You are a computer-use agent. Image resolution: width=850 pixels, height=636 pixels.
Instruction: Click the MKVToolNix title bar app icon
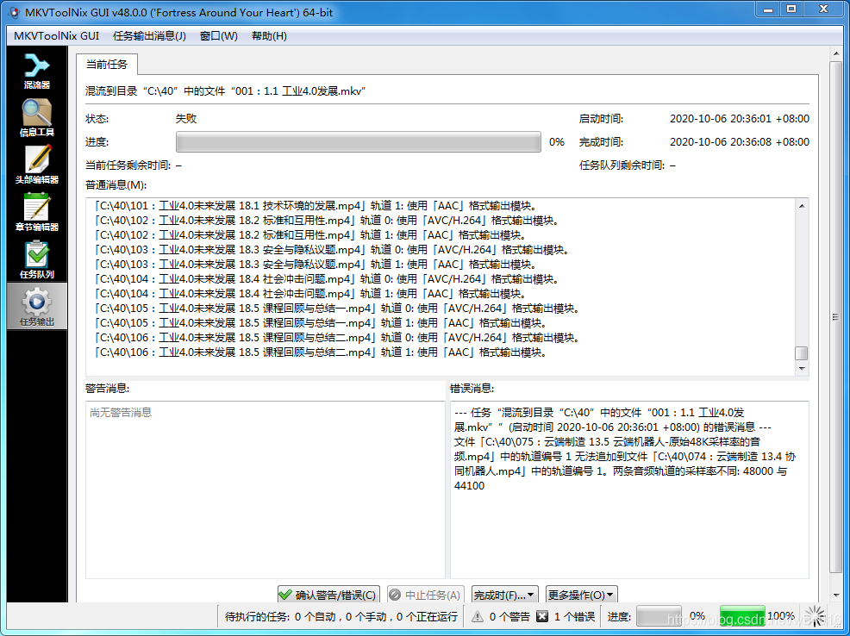point(16,12)
